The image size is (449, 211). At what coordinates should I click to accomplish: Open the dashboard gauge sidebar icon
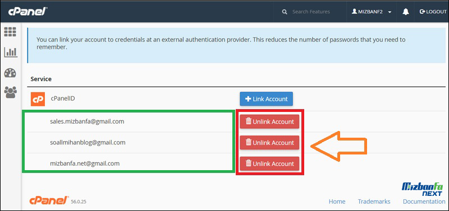10,73
